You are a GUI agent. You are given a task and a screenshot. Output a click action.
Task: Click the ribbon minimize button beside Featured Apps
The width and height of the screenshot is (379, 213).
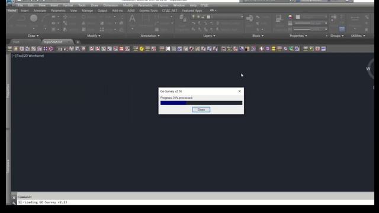(x=212, y=11)
